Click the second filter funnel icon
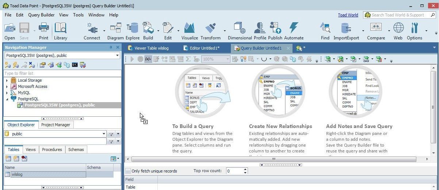This screenshot has width=439, height=190. tap(111, 141)
